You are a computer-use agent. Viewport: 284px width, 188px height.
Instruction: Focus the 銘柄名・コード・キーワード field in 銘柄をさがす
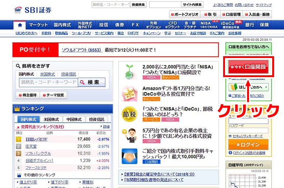(49, 82)
